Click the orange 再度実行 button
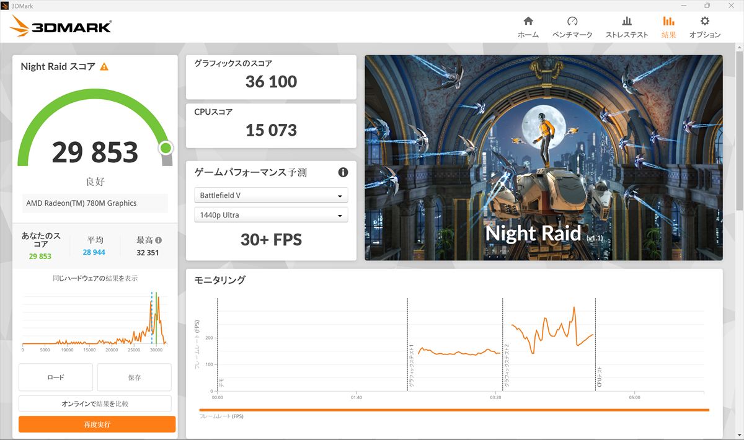Image resolution: width=744 pixels, height=440 pixels. [x=97, y=425]
